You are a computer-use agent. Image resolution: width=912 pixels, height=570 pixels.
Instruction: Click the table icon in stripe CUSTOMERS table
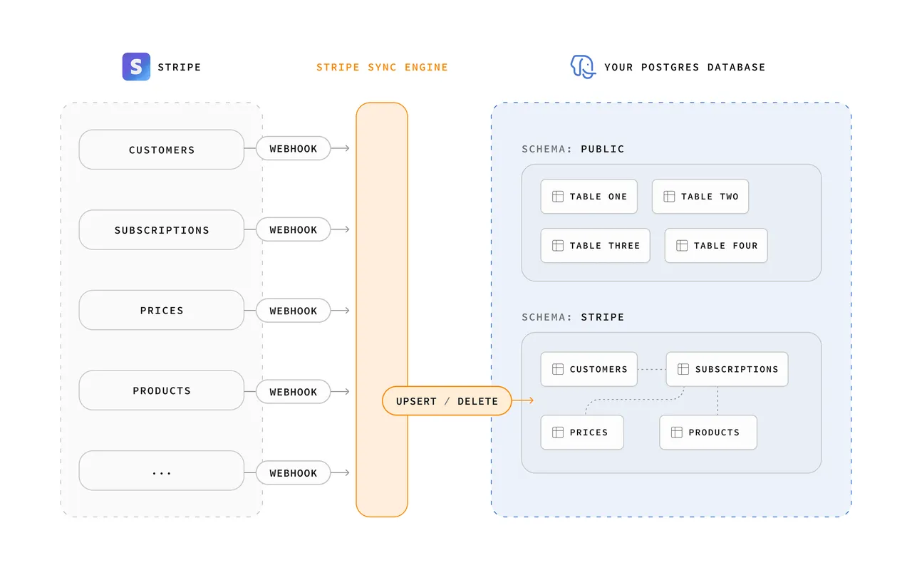558,369
